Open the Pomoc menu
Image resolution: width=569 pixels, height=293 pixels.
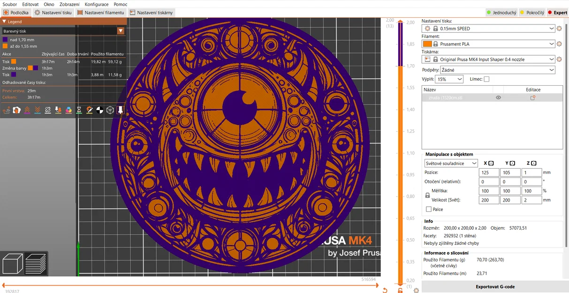[x=121, y=4]
